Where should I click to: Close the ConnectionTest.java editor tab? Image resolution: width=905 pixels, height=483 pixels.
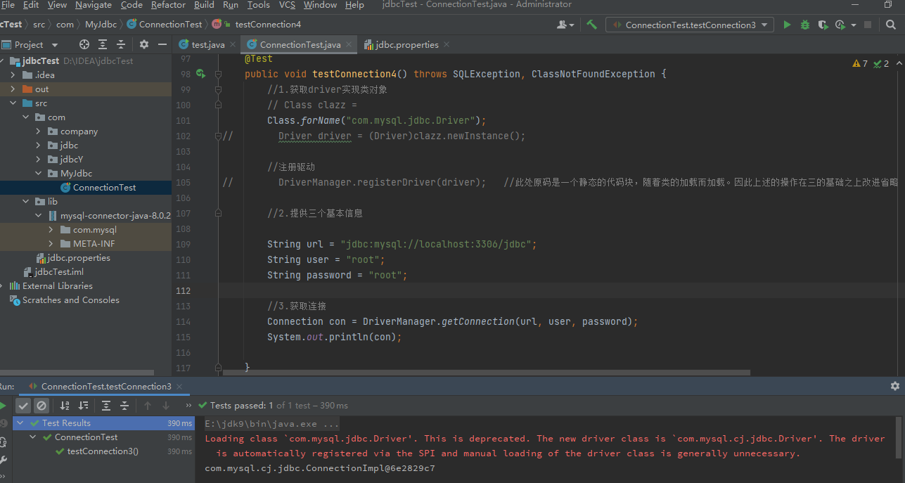349,44
